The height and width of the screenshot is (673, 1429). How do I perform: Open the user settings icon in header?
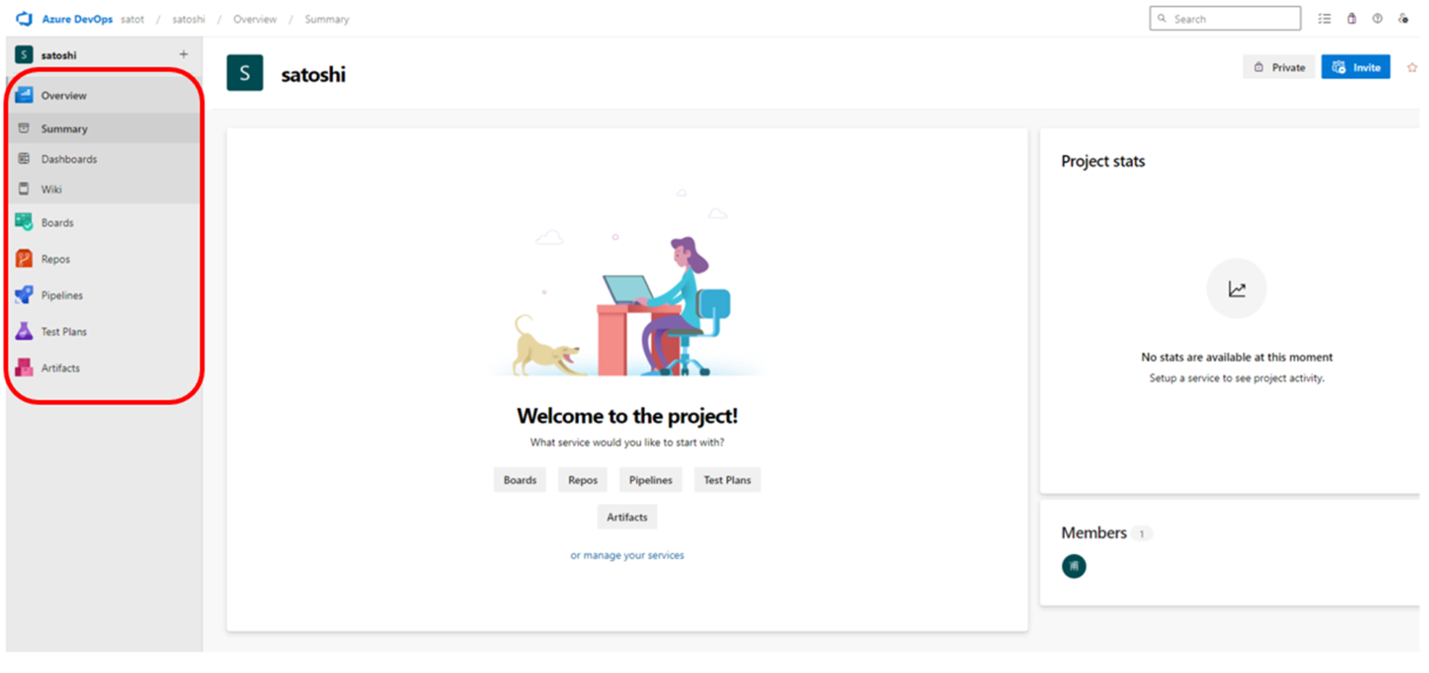pos(1403,19)
